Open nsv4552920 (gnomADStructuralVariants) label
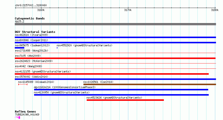This screenshot has width=223, height=120. coord(84,45)
